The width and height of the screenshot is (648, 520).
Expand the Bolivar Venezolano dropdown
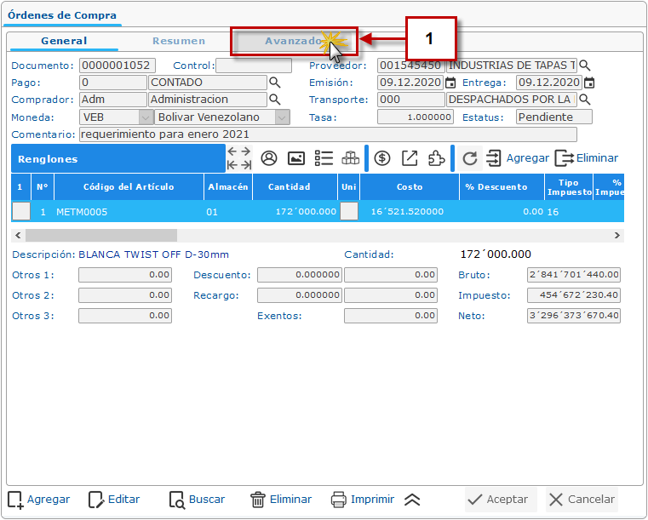click(281, 117)
